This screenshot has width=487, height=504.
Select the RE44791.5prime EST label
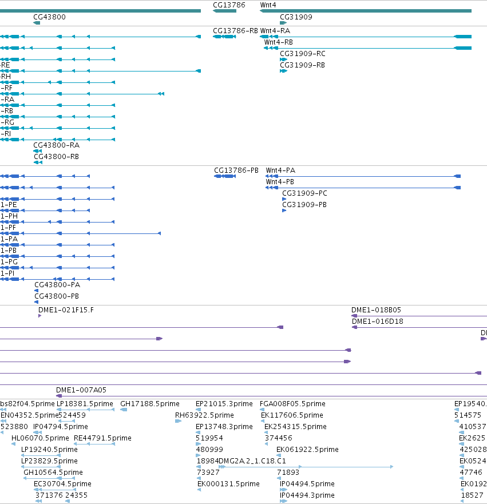(102, 438)
